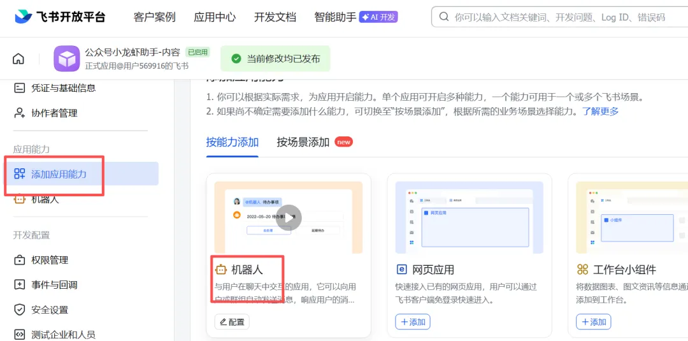
Task: Click the search magnifier icon
Action: [444, 17]
